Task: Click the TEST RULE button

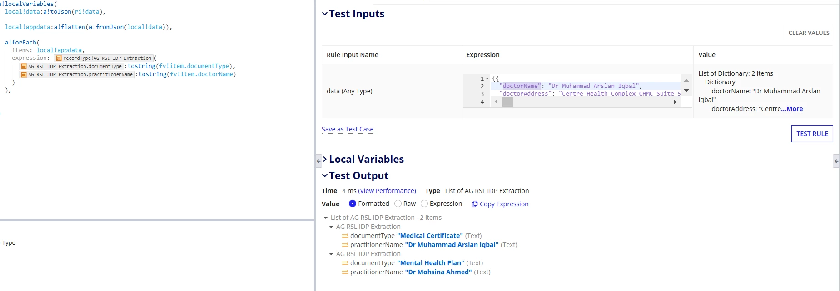Action: click(x=812, y=134)
